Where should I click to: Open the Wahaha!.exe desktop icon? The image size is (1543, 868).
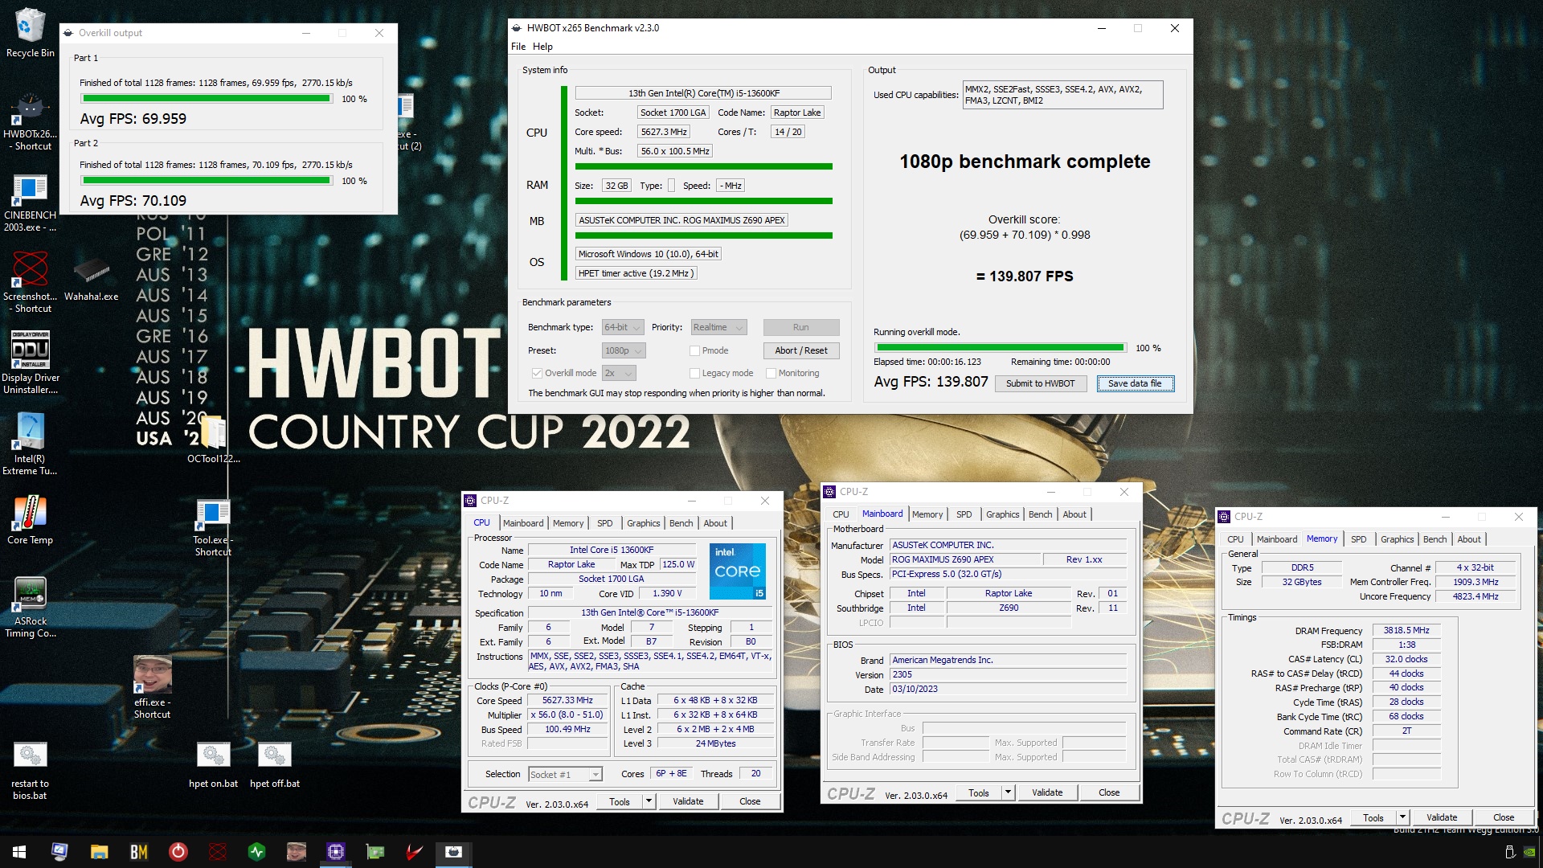(91, 279)
